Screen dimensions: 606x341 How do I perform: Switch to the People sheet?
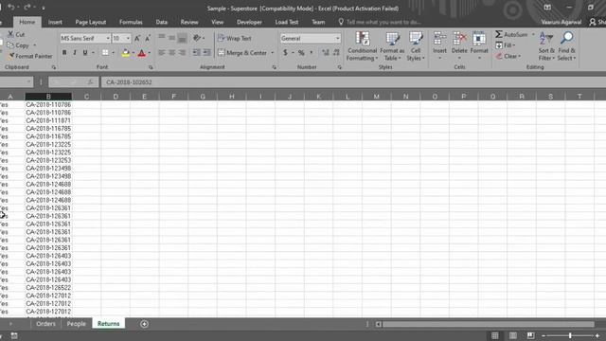click(x=76, y=324)
